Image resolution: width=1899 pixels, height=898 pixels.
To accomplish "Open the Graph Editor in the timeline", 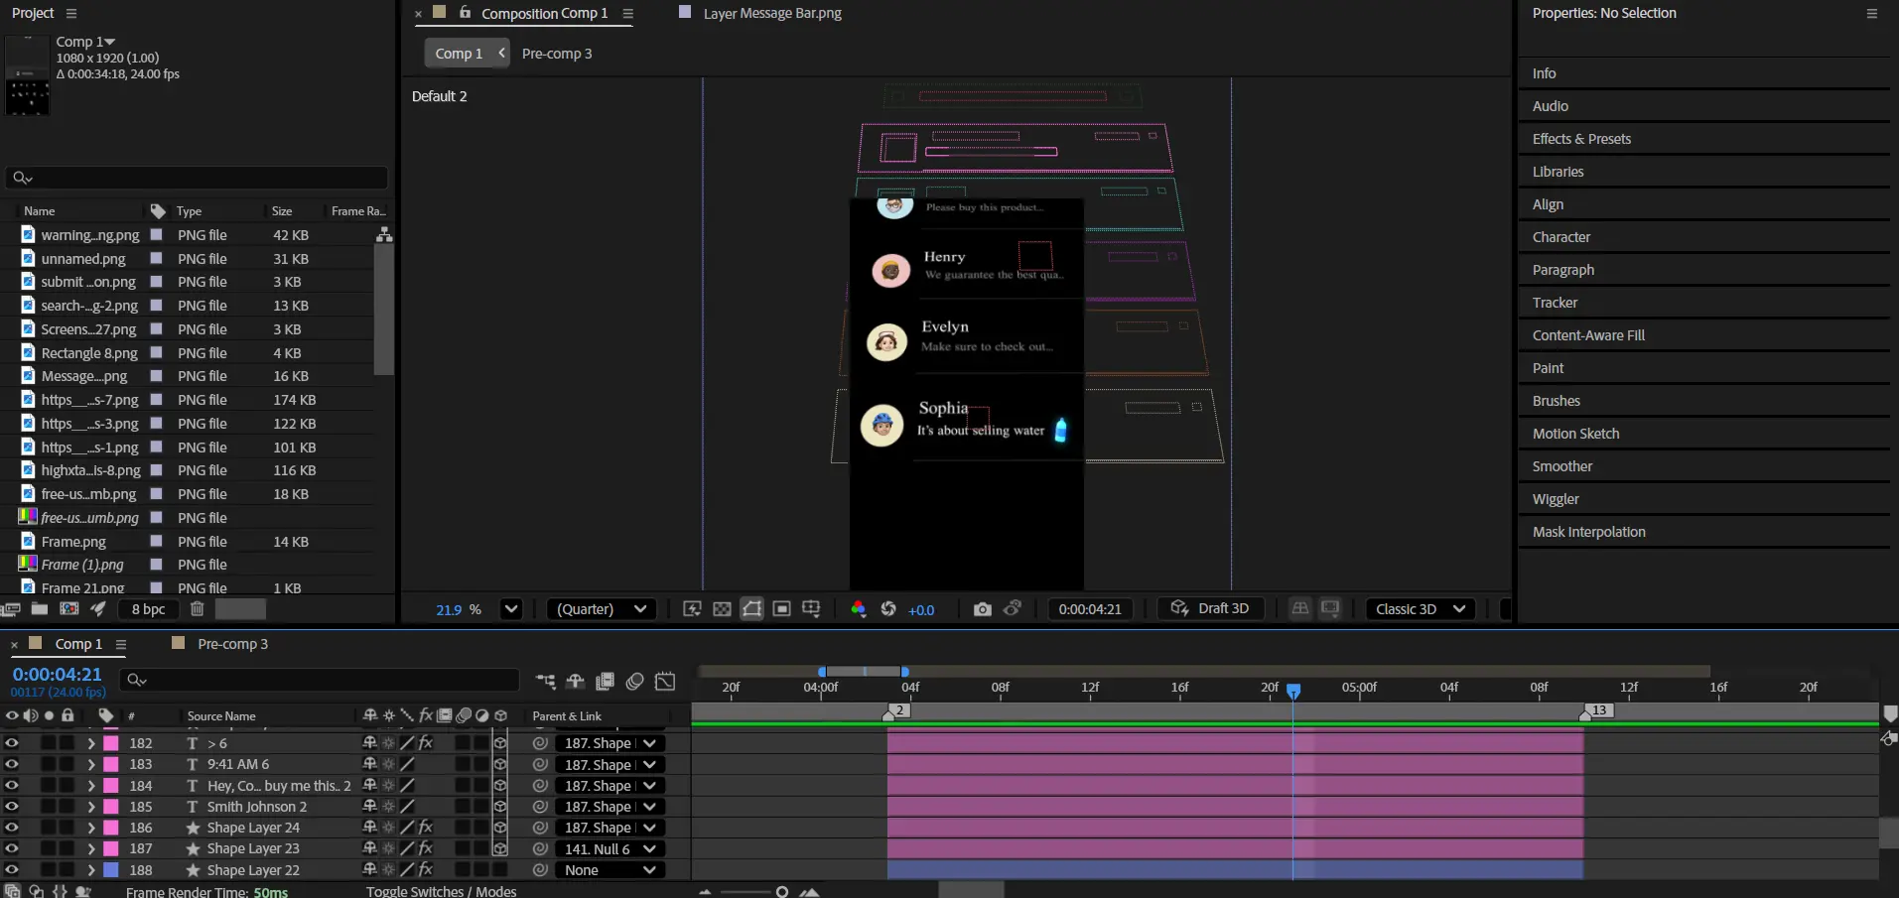I will [665, 681].
